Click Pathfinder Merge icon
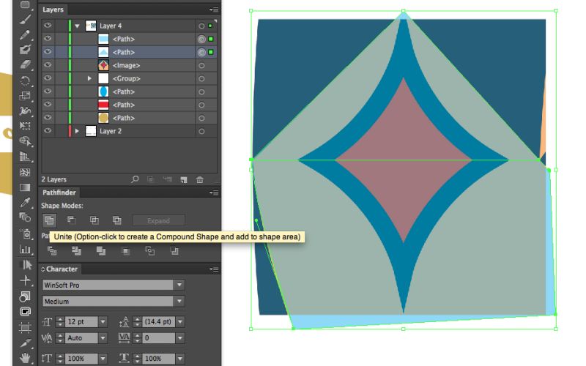The height and width of the screenshot is (366, 586). [x=101, y=251]
